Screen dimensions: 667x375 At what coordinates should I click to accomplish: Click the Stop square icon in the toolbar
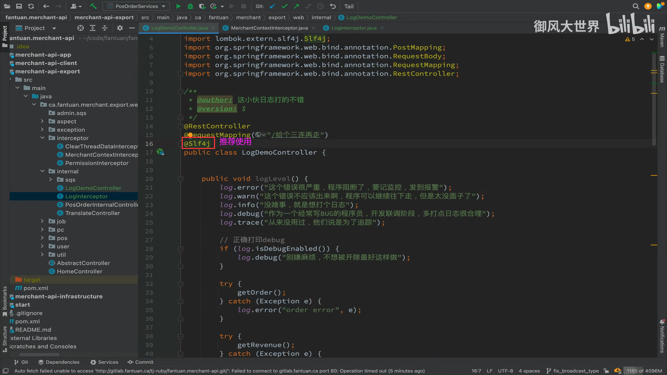[244, 6]
